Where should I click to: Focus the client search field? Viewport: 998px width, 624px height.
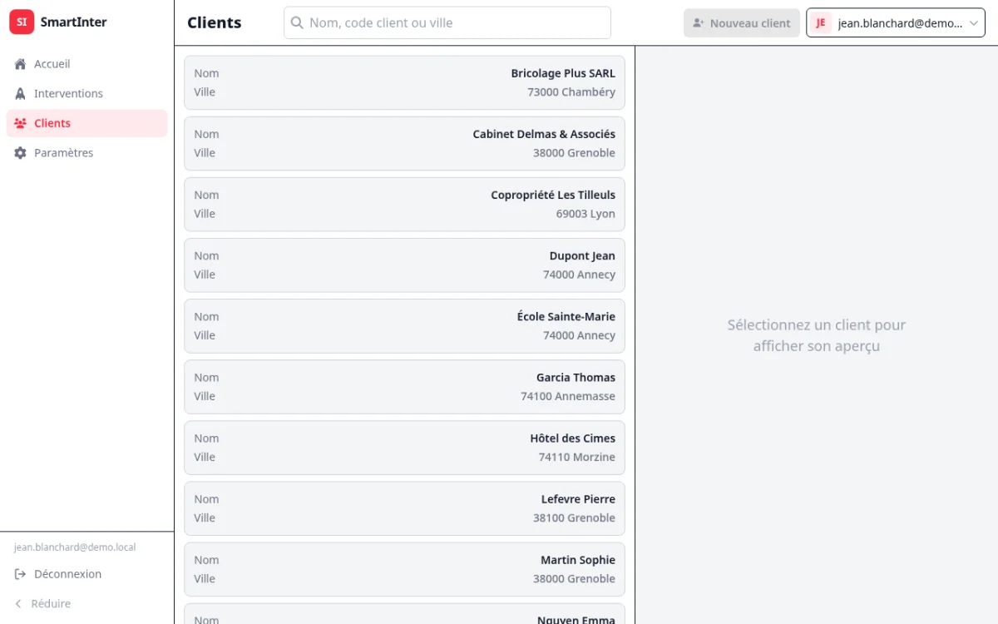click(x=447, y=23)
